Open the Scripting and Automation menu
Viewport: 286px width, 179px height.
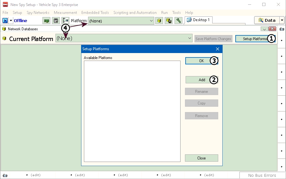(x=135, y=13)
